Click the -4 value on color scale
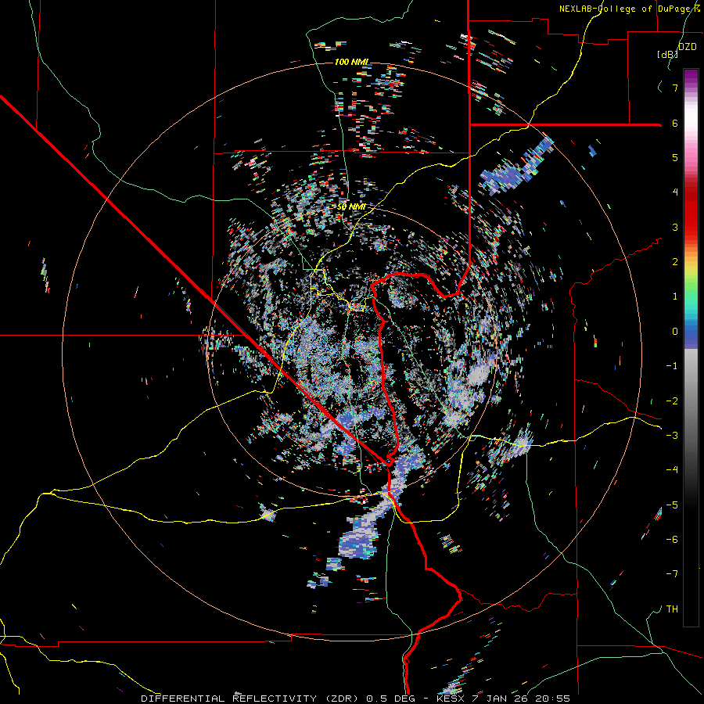The height and width of the screenshot is (704, 704). pyautogui.click(x=672, y=469)
